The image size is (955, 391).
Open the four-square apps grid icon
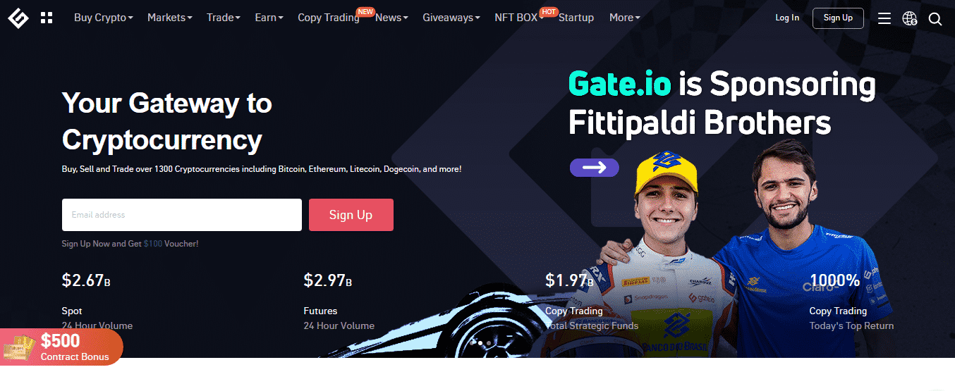pyautogui.click(x=47, y=18)
